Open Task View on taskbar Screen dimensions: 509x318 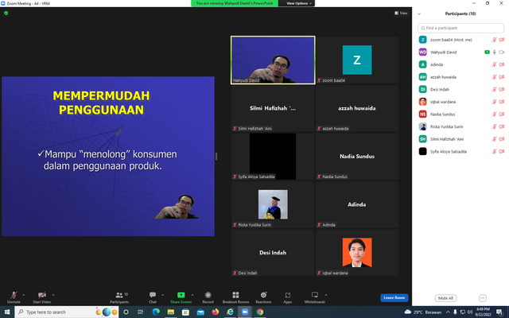pyautogui.click(x=141, y=312)
